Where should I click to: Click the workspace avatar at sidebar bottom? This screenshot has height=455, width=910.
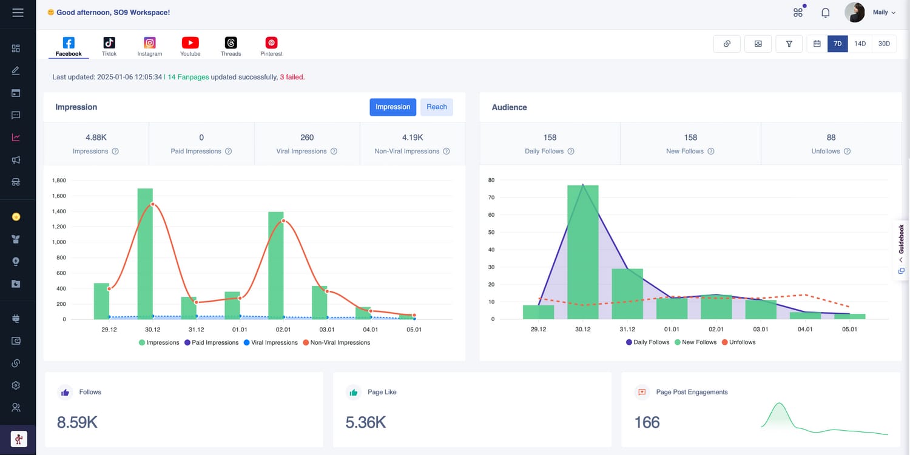(x=19, y=438)
